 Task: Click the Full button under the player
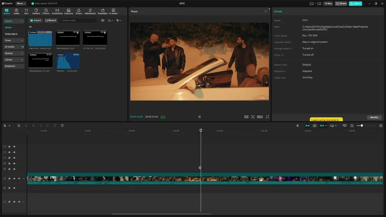coord(246,117)
